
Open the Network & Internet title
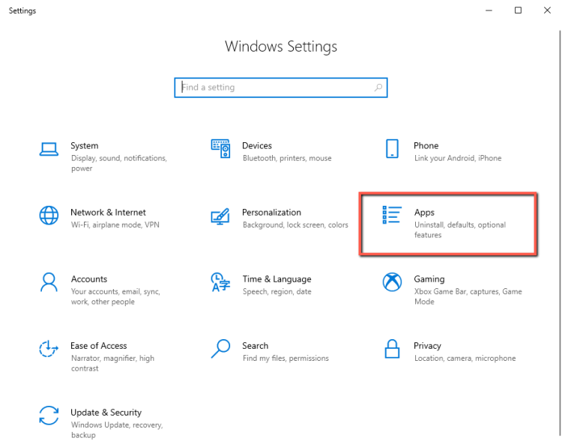(108, 213)
